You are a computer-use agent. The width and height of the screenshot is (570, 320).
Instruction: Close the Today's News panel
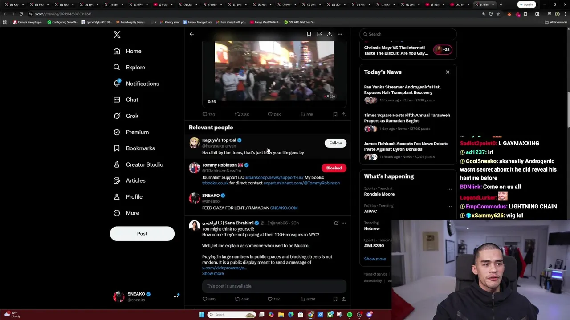coord(448,72)
